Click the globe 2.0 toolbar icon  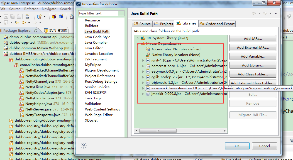point(72,17)
